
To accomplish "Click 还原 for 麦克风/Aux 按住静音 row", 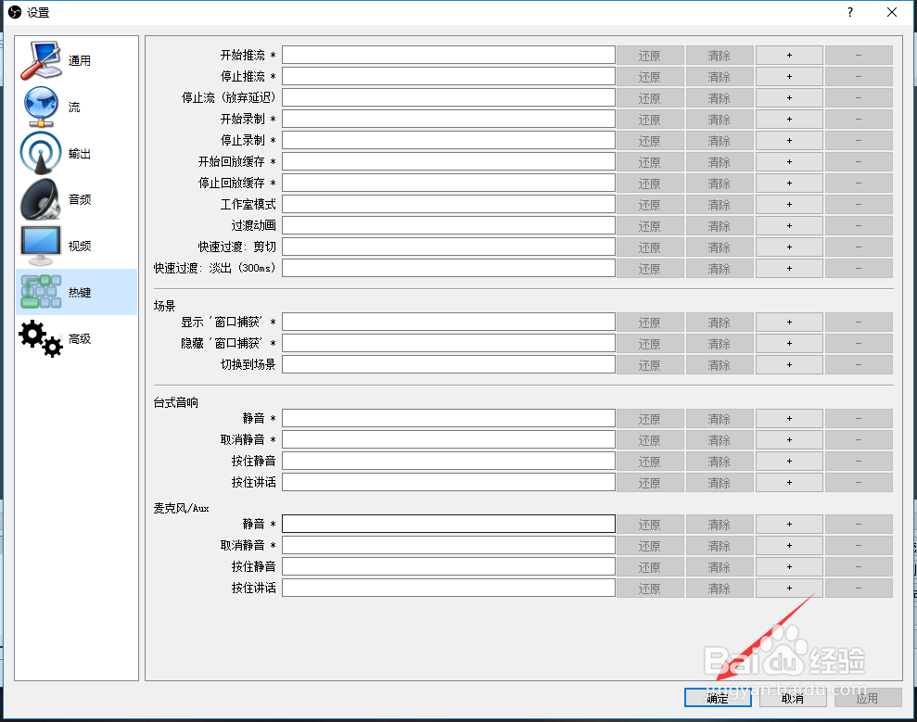I will point(650,567).
